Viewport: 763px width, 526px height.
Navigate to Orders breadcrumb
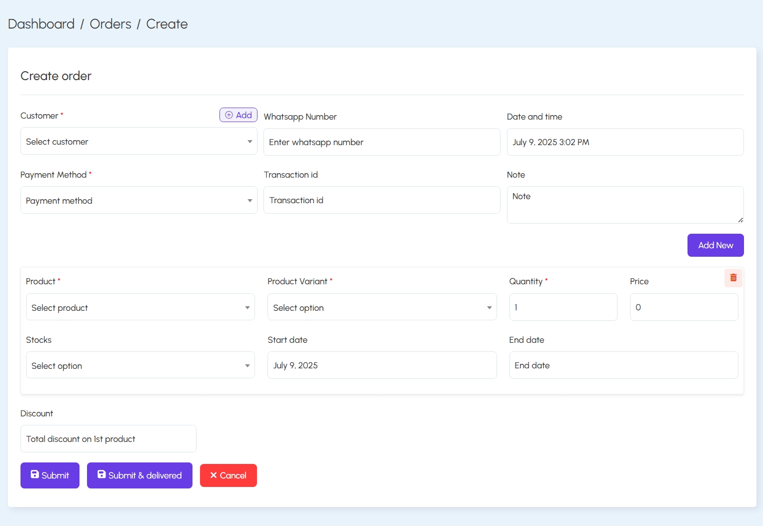pos(110,24)
